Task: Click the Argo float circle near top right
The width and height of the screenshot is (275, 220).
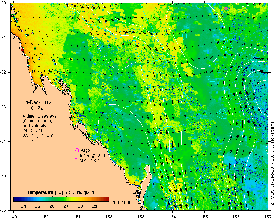Action: [x=226, y=8]
